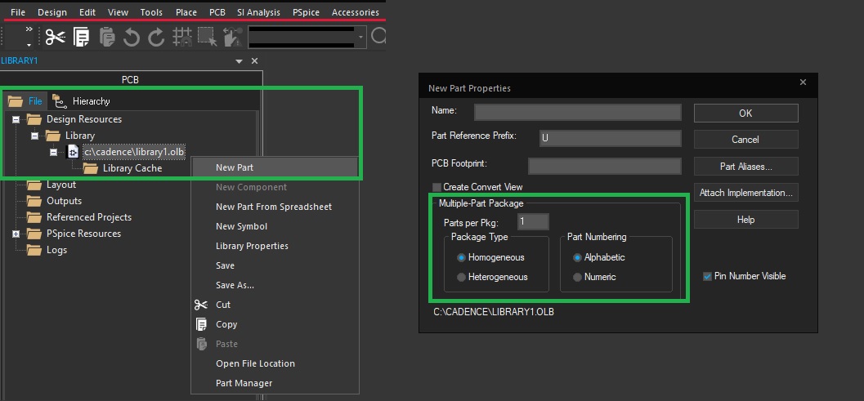Viewport: 864px width, 401px height.
Task: Open the Part Aliases dialog button
Action: coord(745,166)
